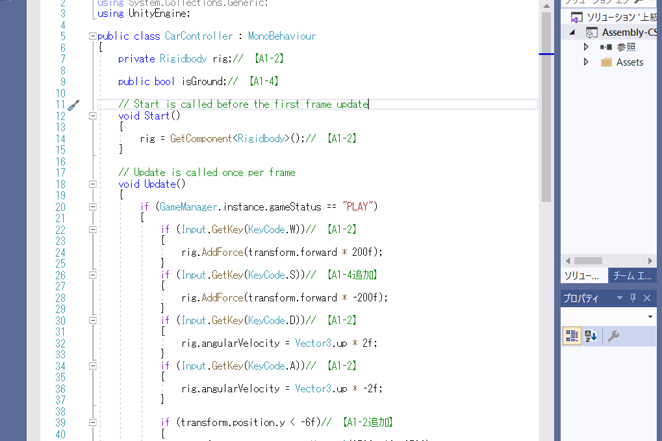Click the 【A1-4追加】 comment
Image resolution: width=662 pixels, height=441 pixels.
click(x=351, y=275)
